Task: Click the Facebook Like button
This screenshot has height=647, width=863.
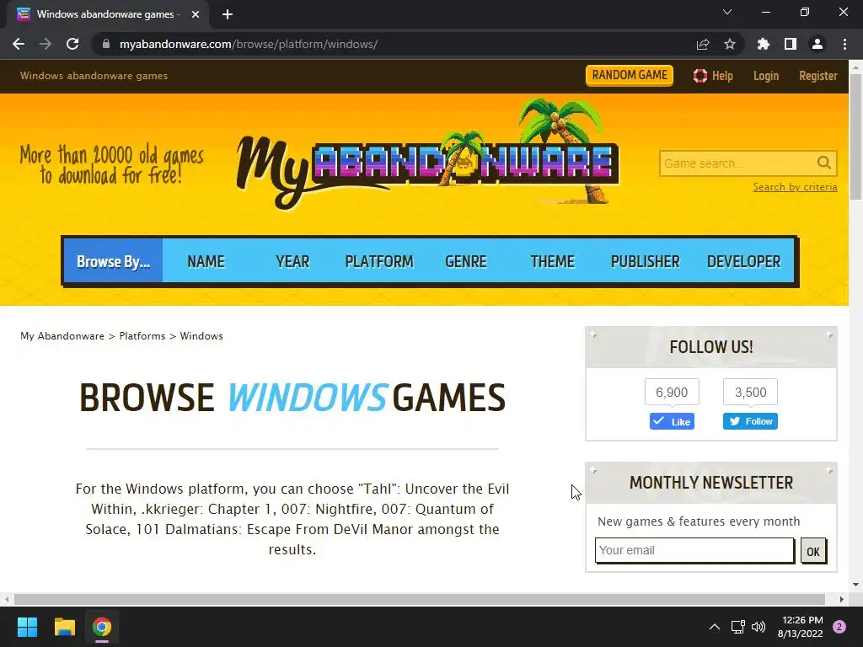Action: [x=672, y=421]
